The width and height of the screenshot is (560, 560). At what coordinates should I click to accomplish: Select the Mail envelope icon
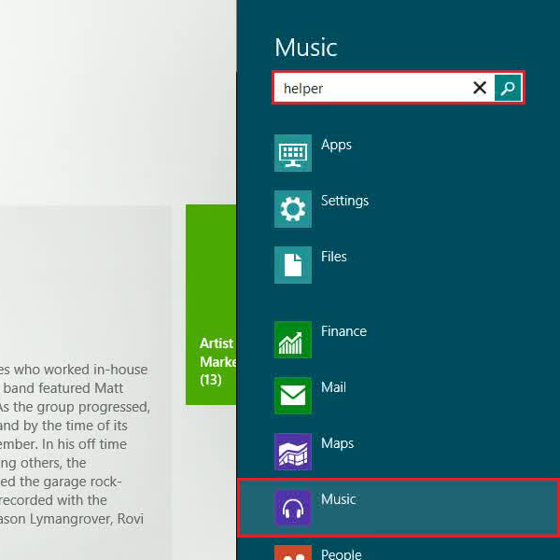tap(293, 396)
